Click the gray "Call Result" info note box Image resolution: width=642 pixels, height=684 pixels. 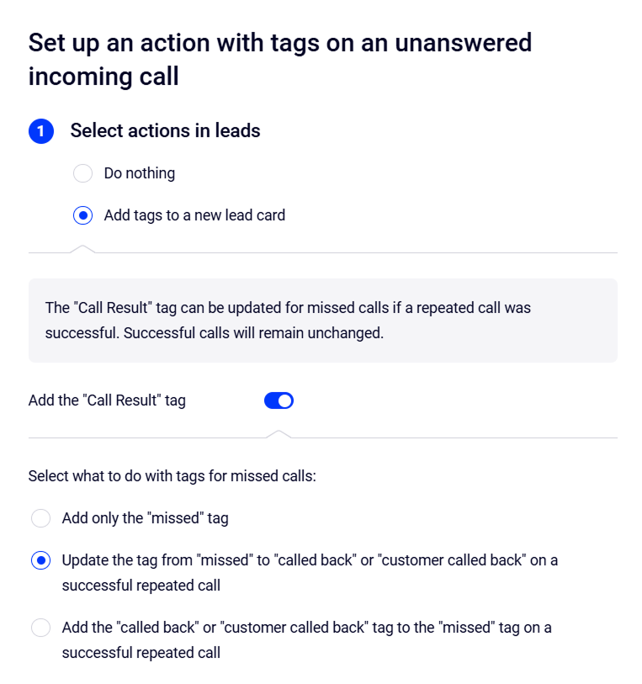click(x=323, y=321)
